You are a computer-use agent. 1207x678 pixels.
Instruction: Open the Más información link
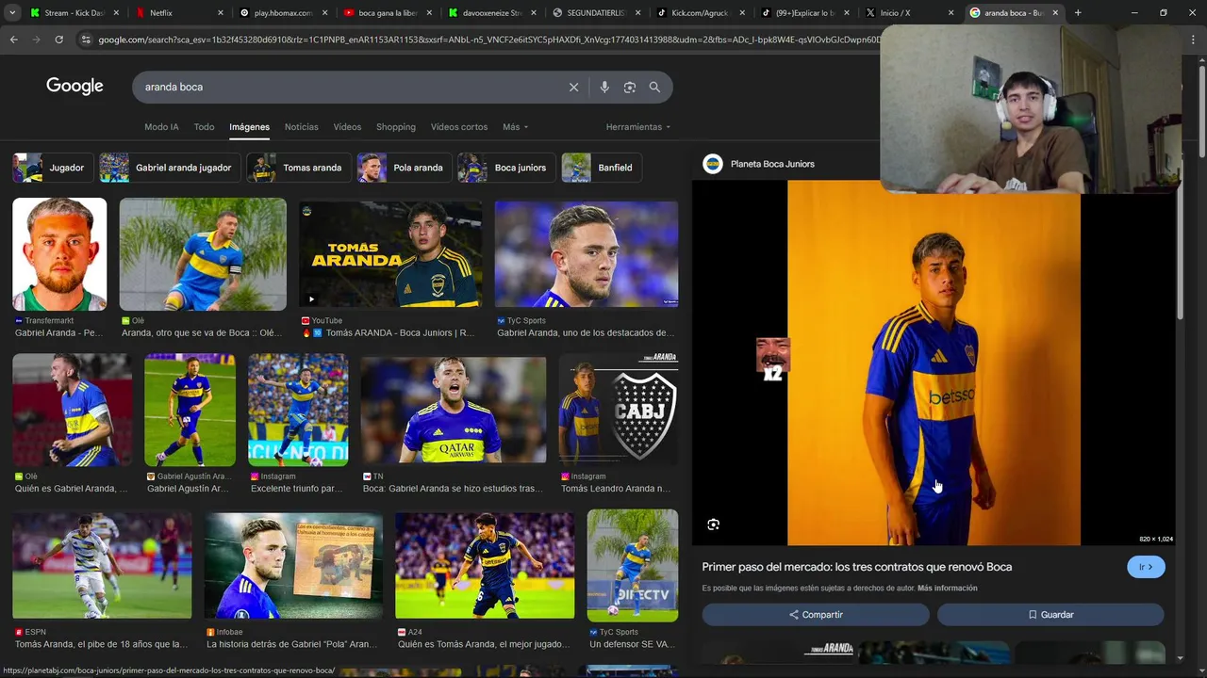tap(947, 589)
